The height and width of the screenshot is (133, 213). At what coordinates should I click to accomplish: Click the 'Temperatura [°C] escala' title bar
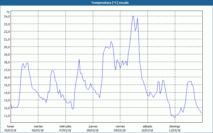(106, 3)
